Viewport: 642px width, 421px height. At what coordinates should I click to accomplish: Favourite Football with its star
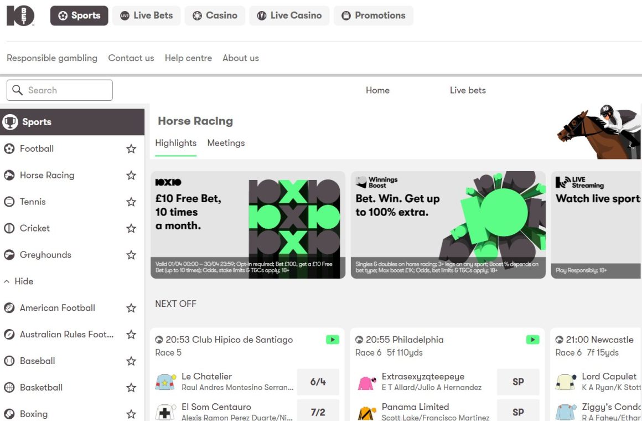click(x=131, y=149)
